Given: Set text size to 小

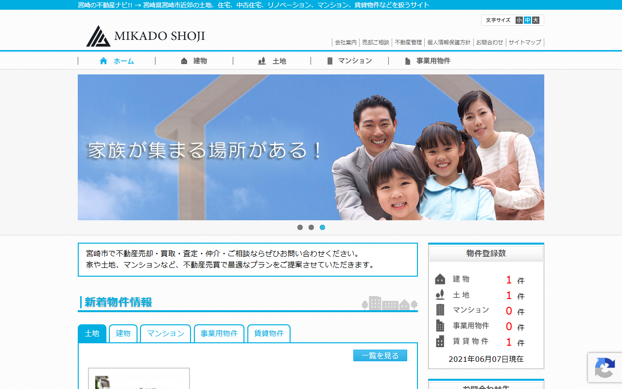Looking at the screenshot, I should coord(519,20).
